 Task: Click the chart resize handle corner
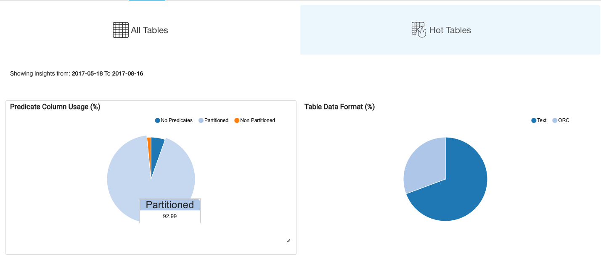[x=288, y=240]
